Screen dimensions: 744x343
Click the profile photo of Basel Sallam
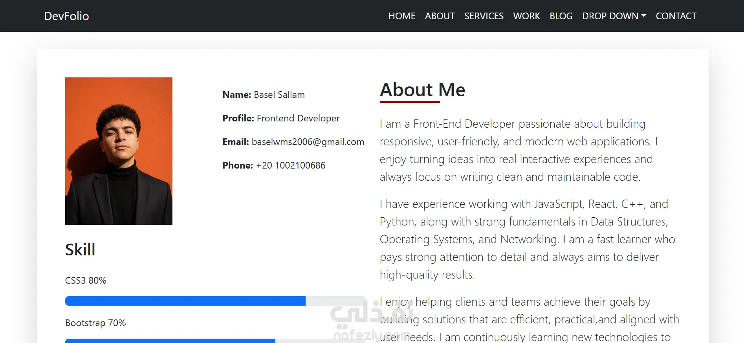119,151
